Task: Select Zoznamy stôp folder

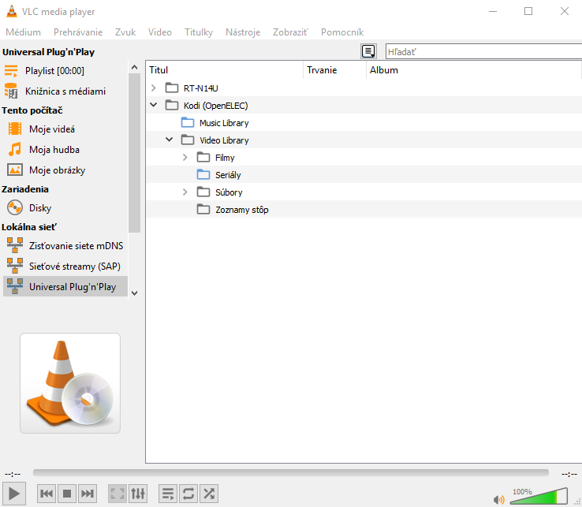Action: coord(364,210)
